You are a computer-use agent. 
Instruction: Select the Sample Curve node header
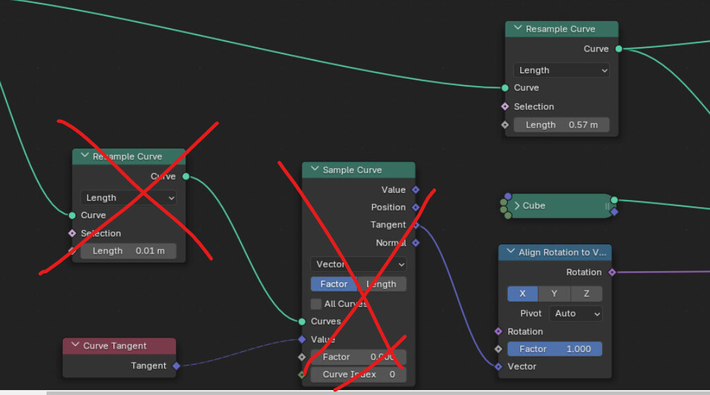coord(358,170)
